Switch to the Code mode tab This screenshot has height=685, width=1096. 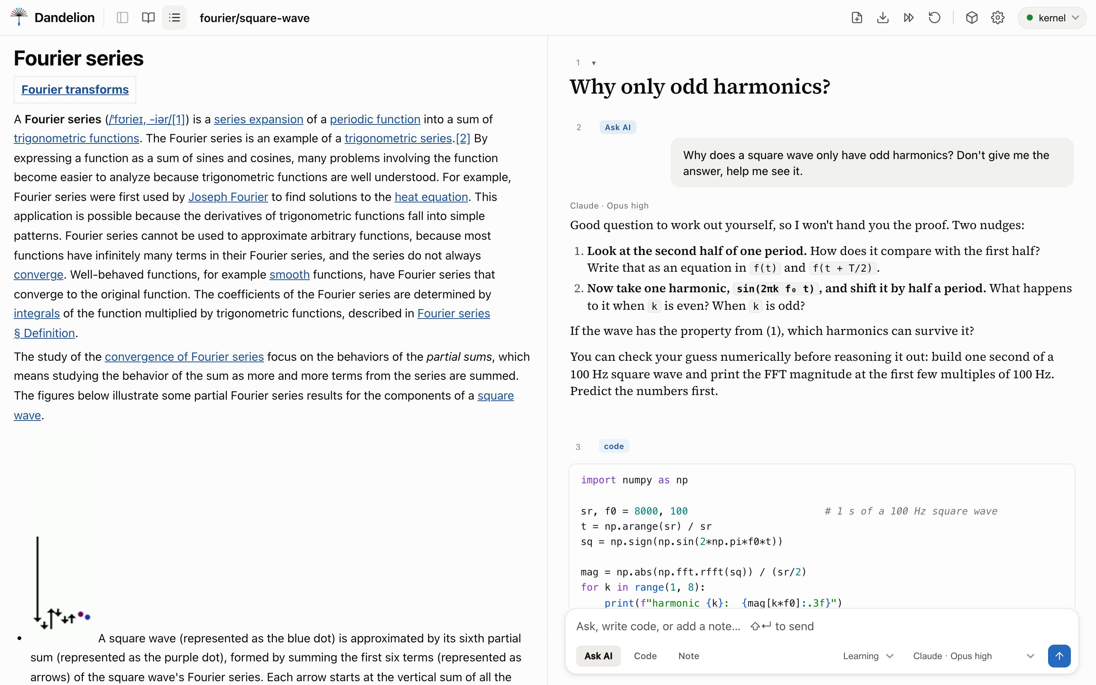click(x=645, y=656)
